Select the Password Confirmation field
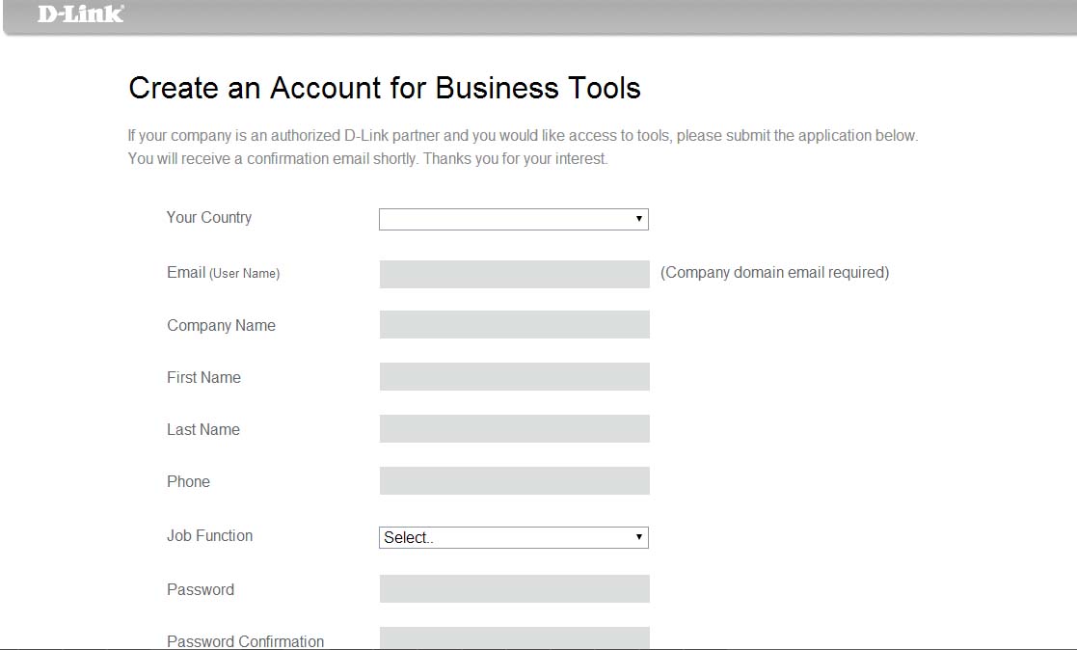Viewport: 1077px width, 650px height. click(514, 638)
